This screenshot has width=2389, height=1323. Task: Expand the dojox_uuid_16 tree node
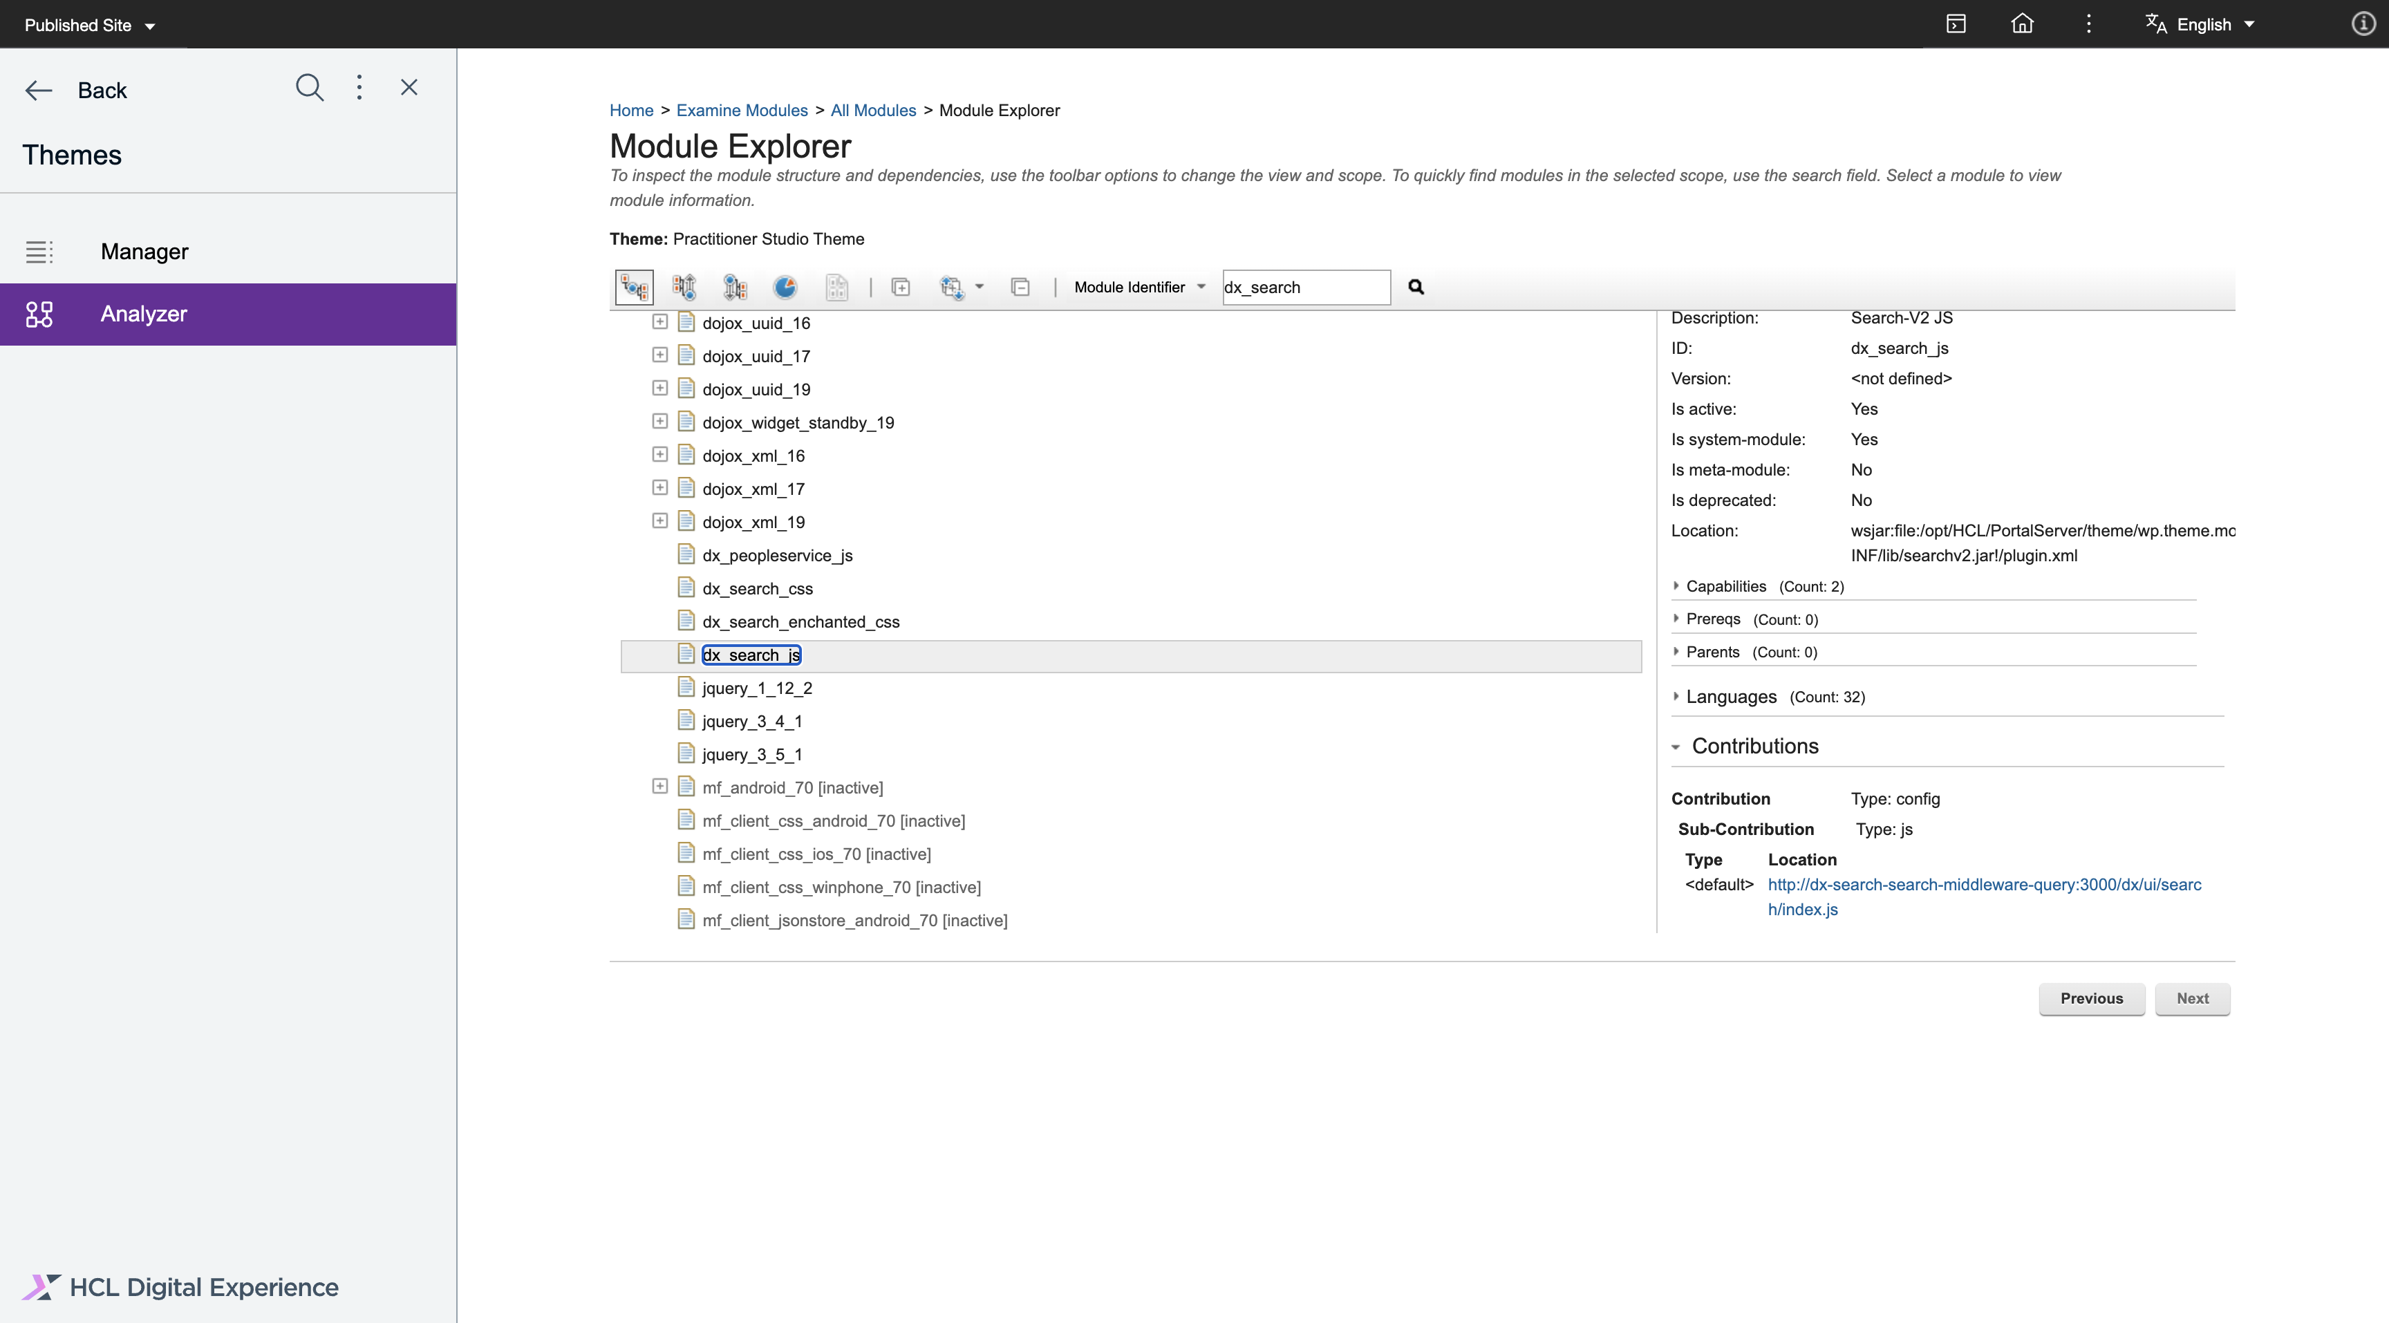[659, 321]
